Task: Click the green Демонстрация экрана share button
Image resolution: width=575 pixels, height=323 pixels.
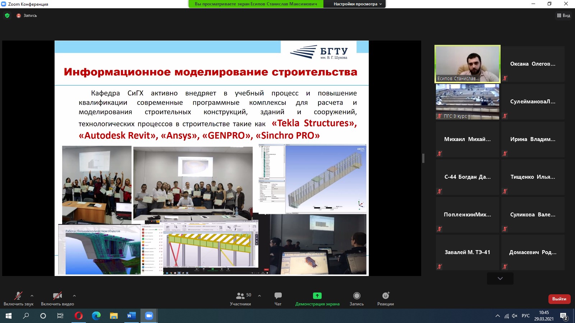Action: pos(317,299)
